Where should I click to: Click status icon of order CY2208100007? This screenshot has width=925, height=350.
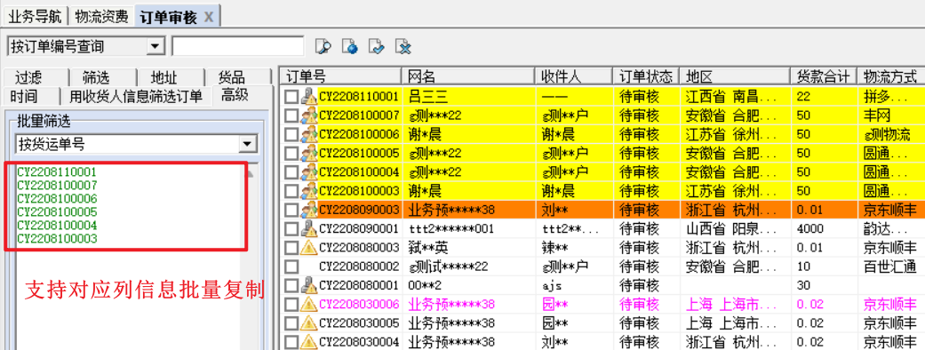[x=309, y=115]
